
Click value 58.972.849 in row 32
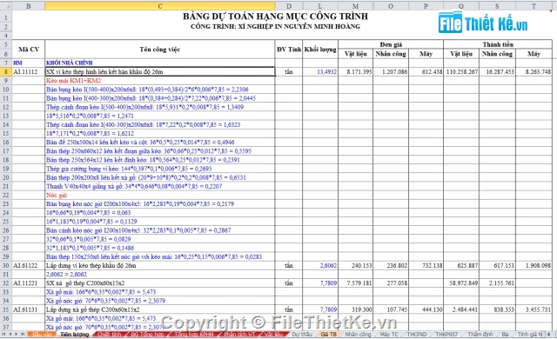point(461,283)
